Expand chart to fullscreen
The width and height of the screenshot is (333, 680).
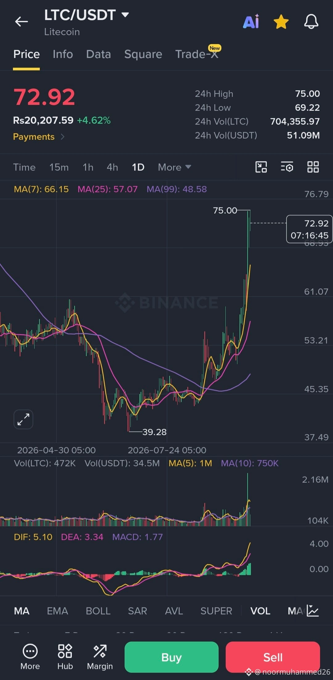(x=23, y=419)
